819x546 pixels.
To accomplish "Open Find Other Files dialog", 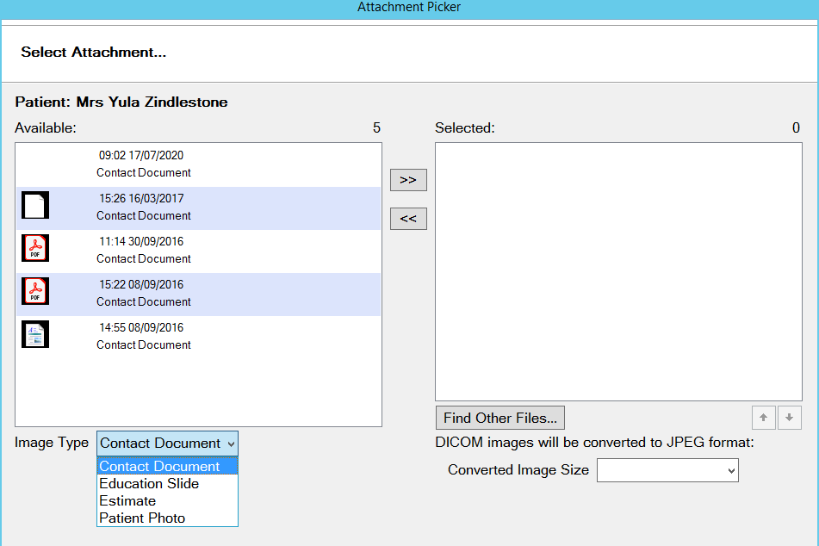I will point(499,418).
